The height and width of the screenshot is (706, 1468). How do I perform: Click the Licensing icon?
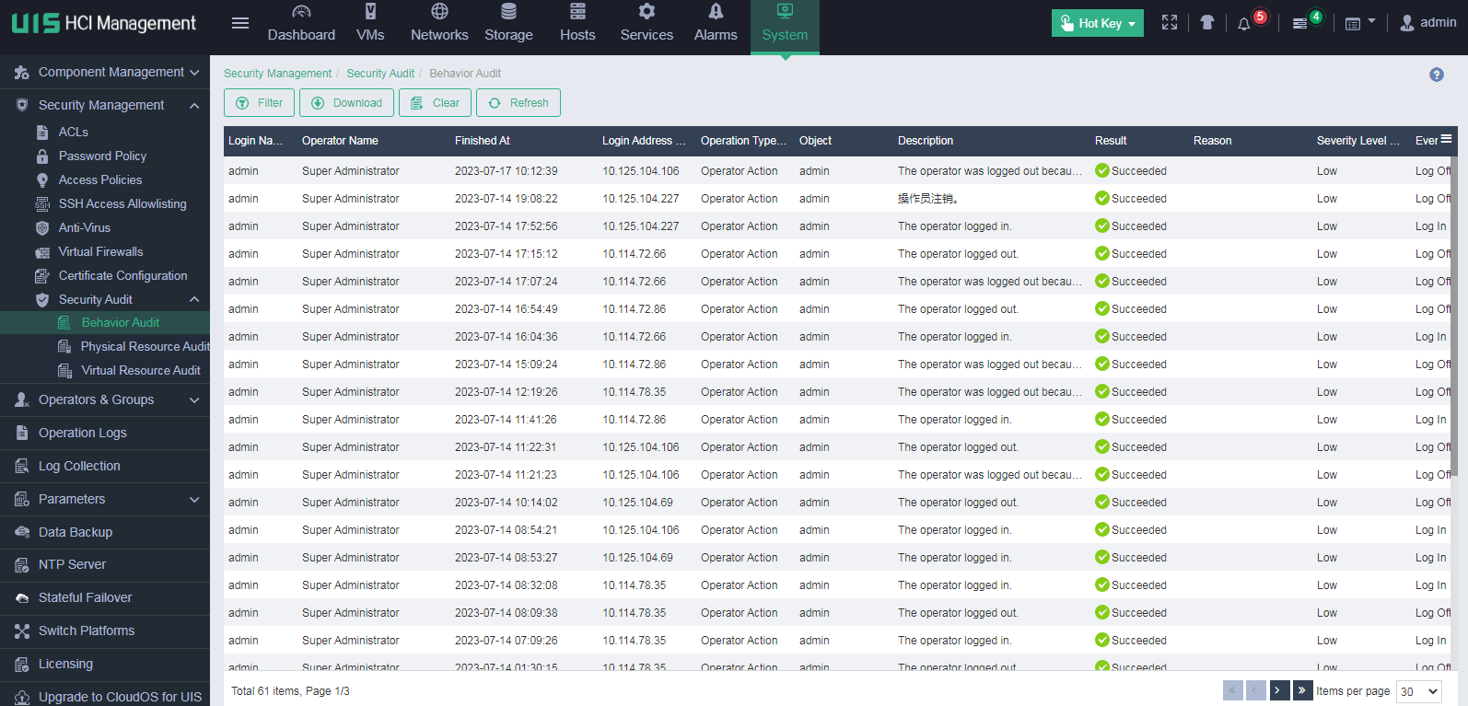(22, 664)
